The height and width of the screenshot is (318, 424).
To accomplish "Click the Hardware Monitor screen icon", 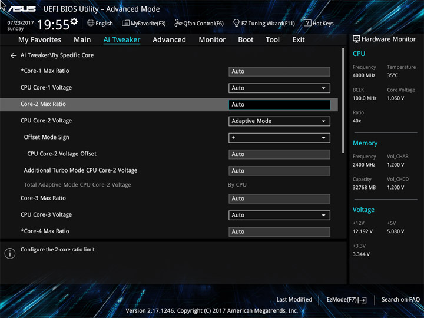I will pos(356,39).
